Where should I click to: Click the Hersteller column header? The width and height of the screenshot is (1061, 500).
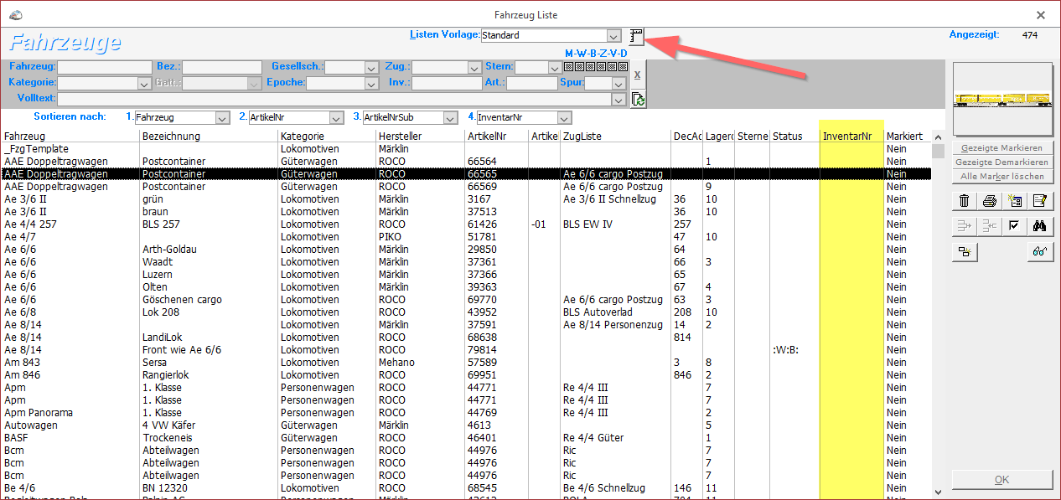click(x=420, y=136)
